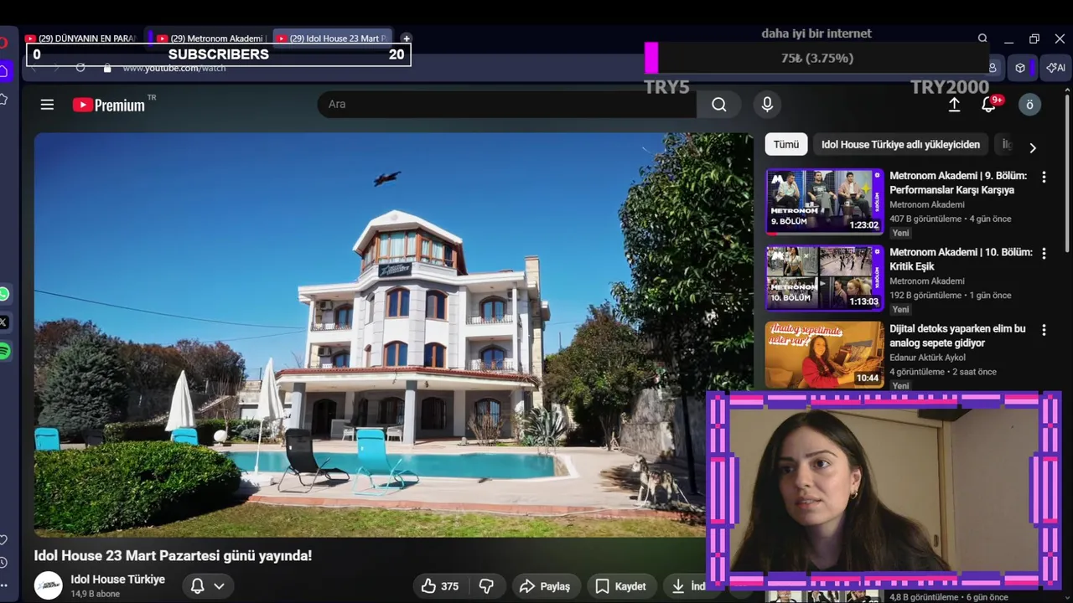1073x603 pixels.
Task: Open the Opera menu logo
Action: pos(3,42)
